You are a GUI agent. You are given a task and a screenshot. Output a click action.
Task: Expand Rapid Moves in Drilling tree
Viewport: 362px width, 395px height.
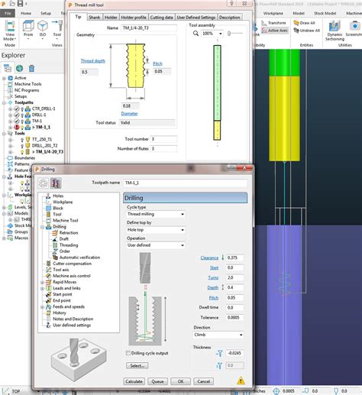tap(42, 282)
